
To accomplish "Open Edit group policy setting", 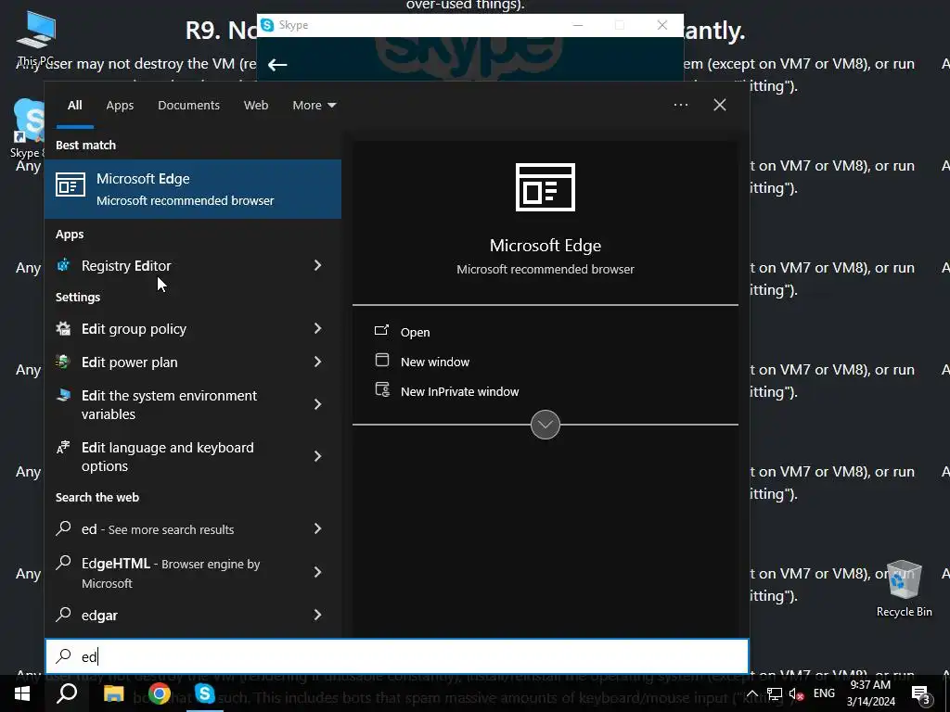I will [193, 329].
